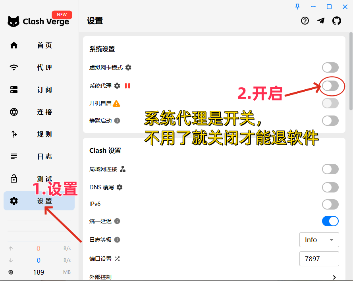353x281 pixels.
Task: Click the random port shuffle icon
Action: pos(117,259)
